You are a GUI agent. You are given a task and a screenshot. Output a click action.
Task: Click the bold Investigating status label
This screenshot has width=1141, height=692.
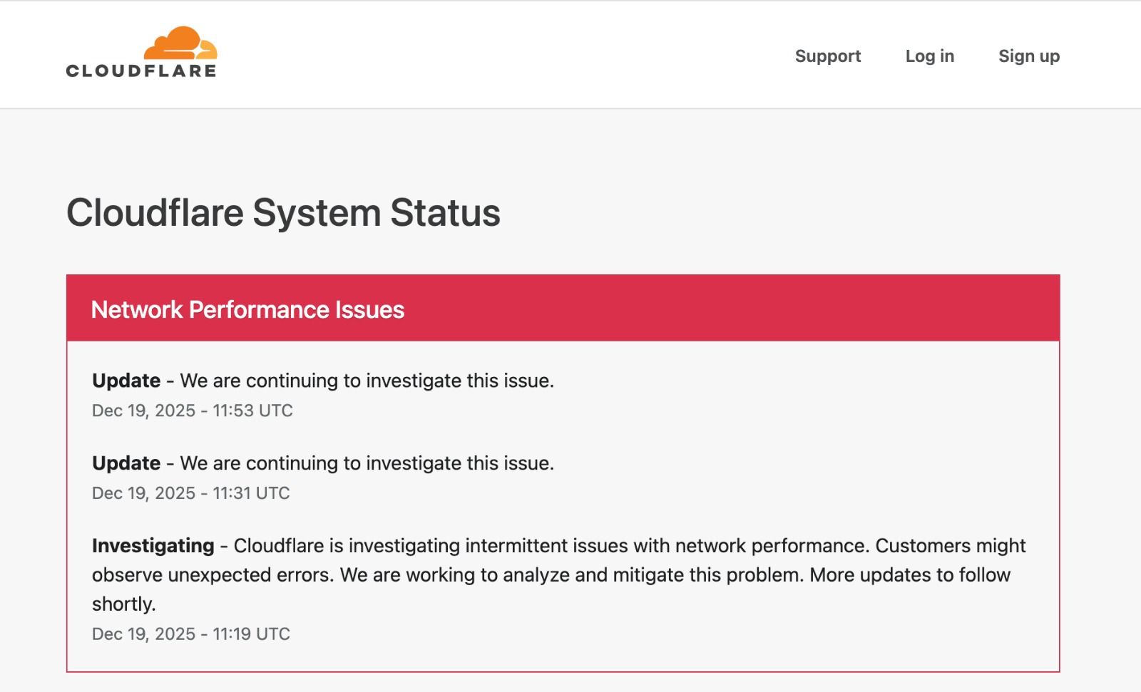click(x=153, y=546)
